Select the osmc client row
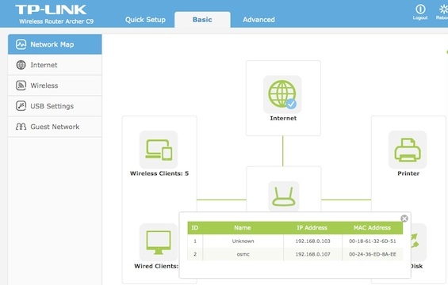This screenshot has height=285, width=448. click(295, 254)
